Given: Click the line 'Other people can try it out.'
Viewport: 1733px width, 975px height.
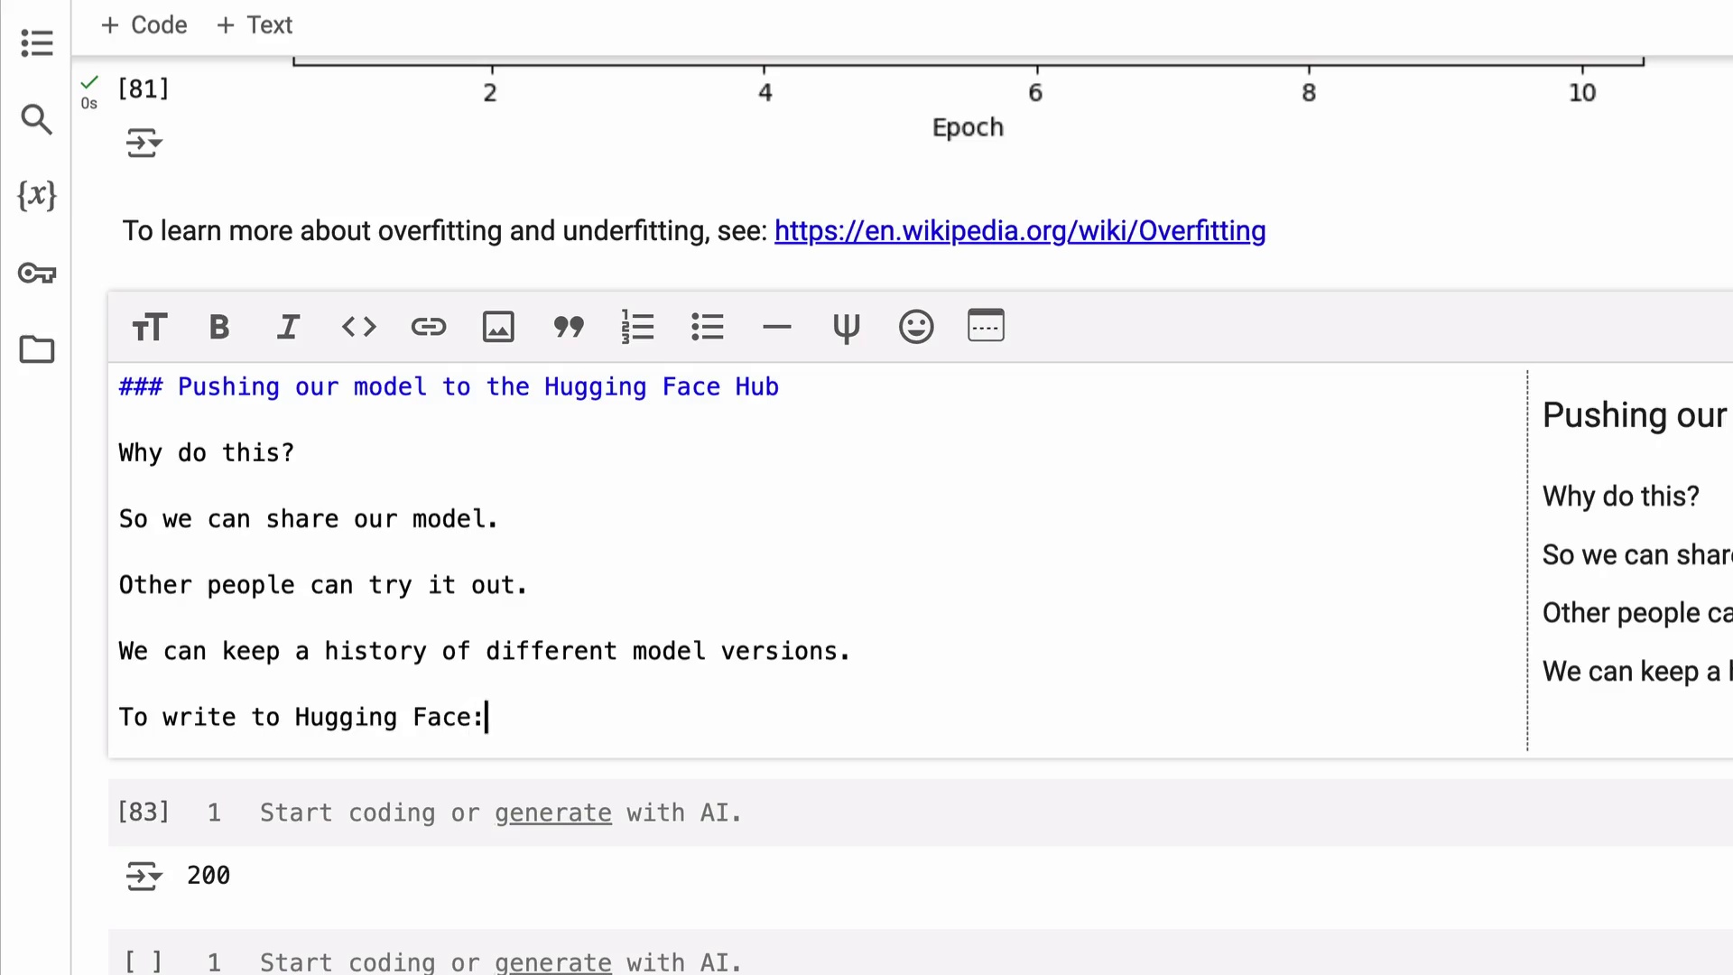Looking at the screenshot, I should coord(323,585).
